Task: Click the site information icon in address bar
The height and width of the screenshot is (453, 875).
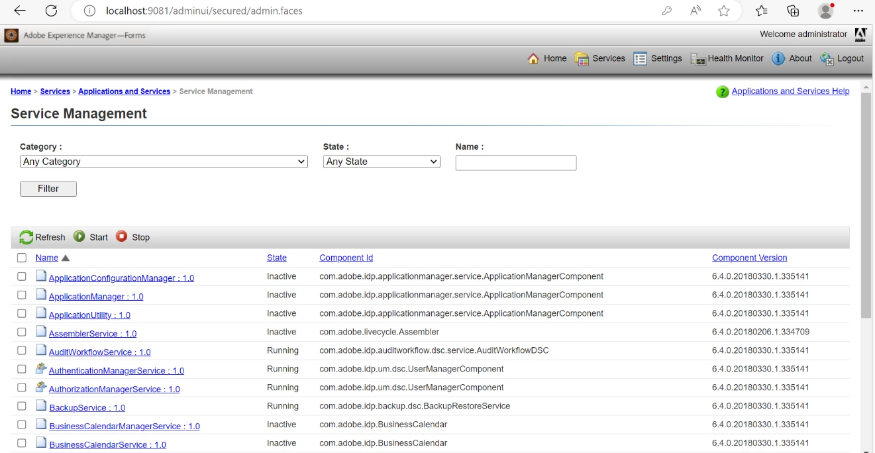Action: (x=90, y=11)
